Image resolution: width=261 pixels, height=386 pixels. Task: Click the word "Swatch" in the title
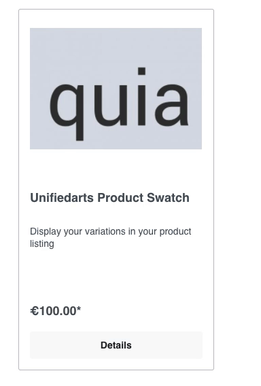[168, 198]
